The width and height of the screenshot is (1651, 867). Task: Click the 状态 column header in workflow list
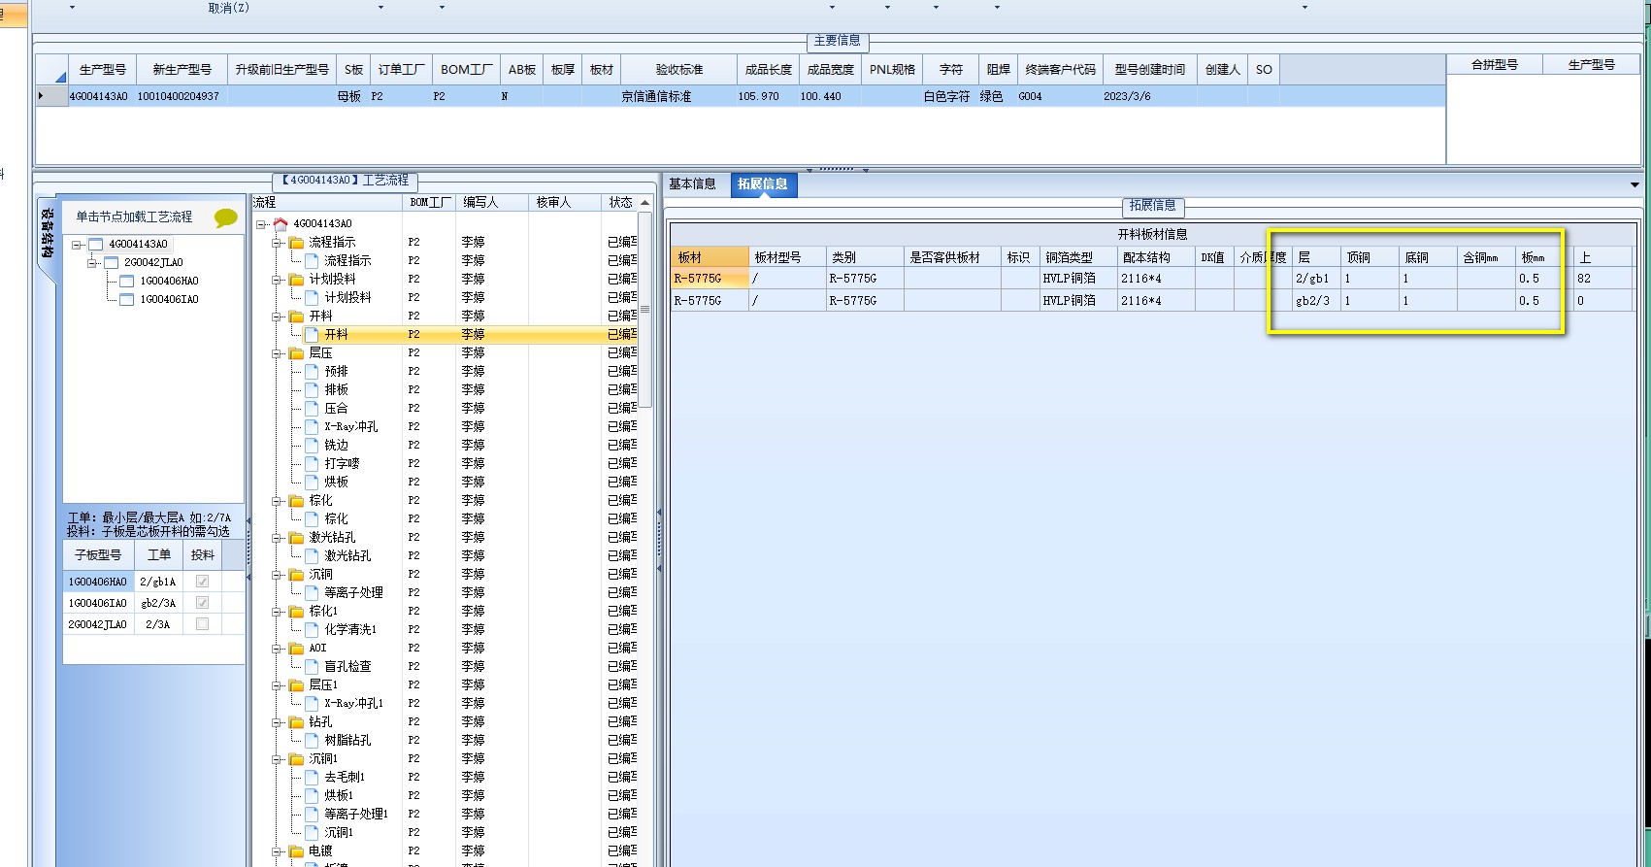(x=619, y=202)
